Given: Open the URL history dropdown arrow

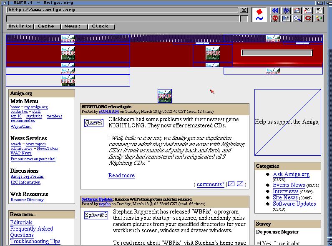Looking at the screenshot, I should pyautogui.click(x=244, y=10).
